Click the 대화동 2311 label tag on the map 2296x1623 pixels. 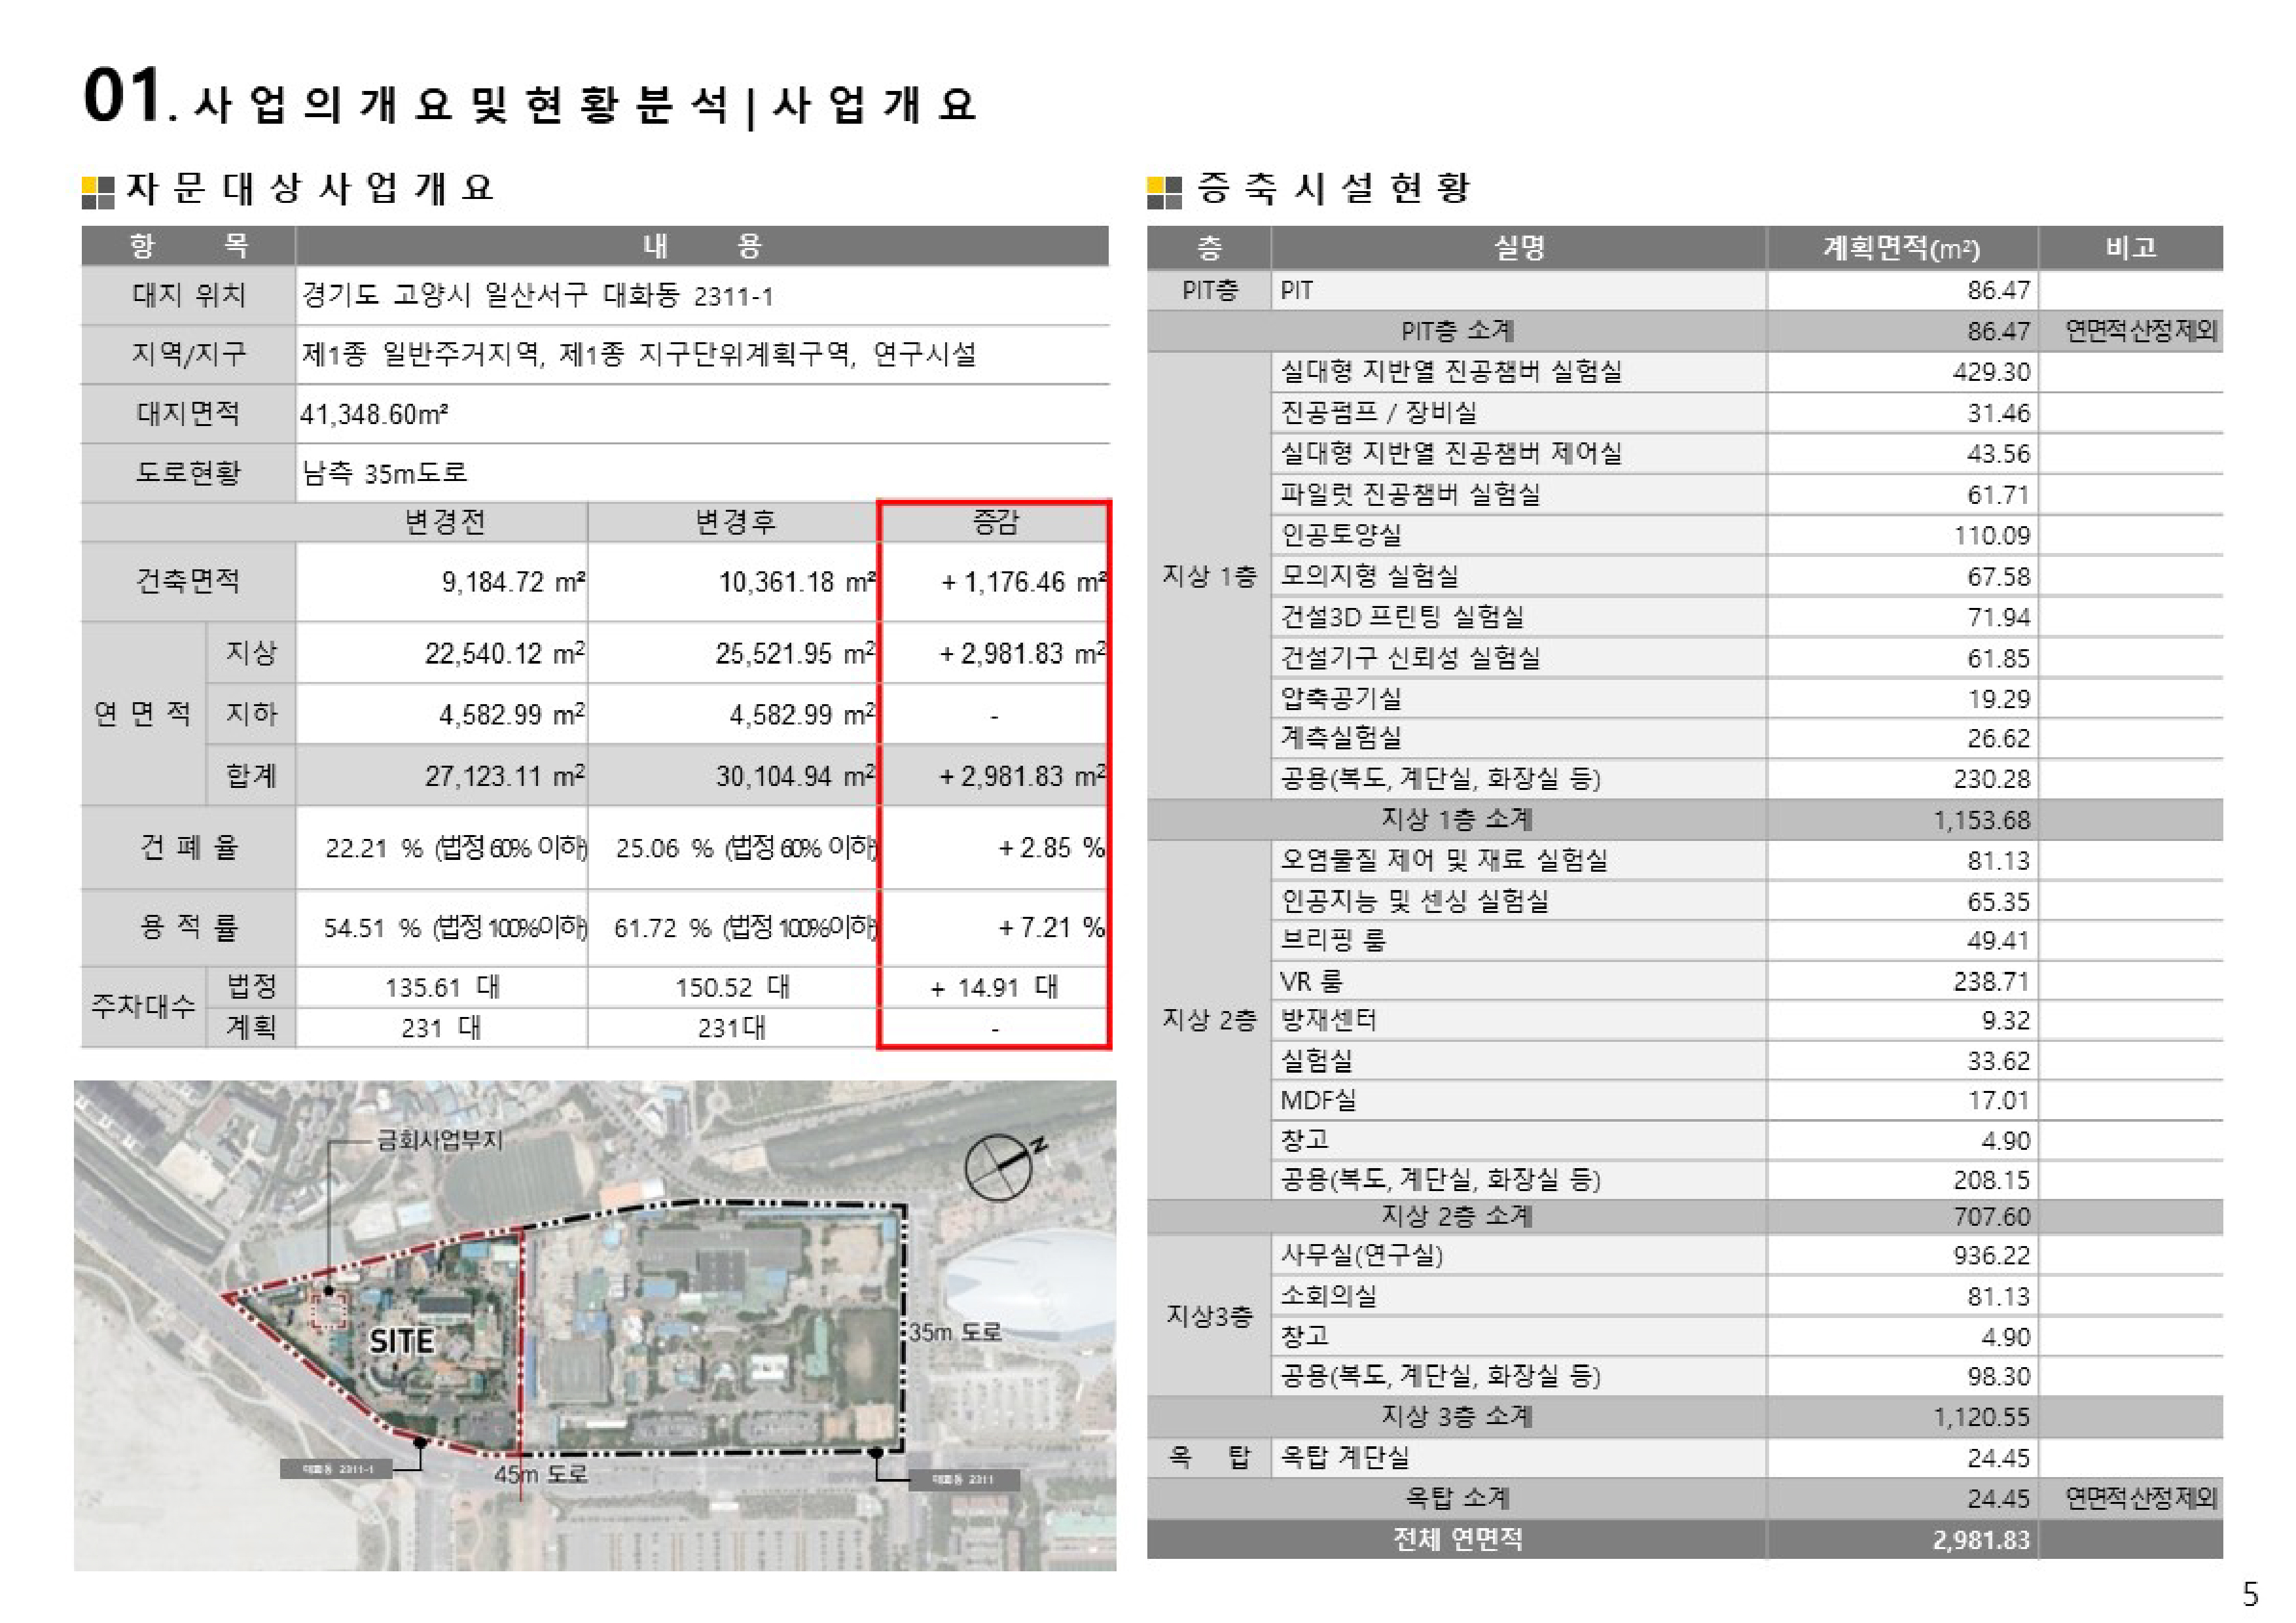point(963,1479)
